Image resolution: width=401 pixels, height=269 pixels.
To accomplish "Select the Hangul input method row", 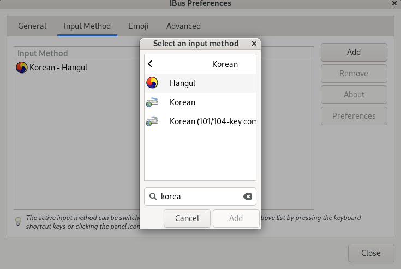I will (200, 83).
